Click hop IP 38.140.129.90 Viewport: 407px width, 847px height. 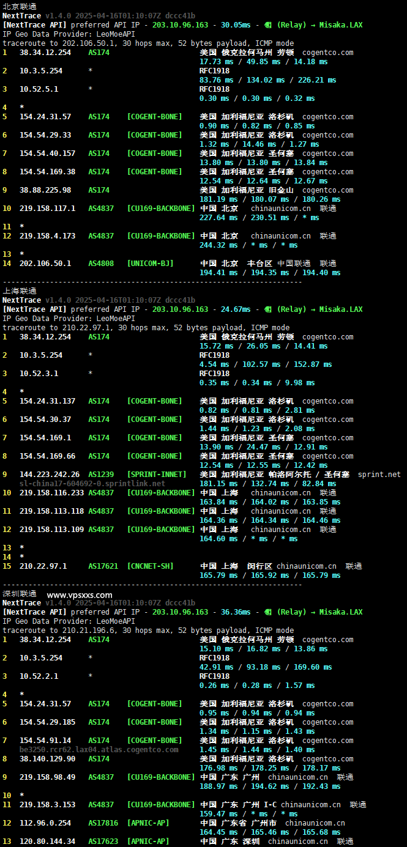[x=47, y=759]
